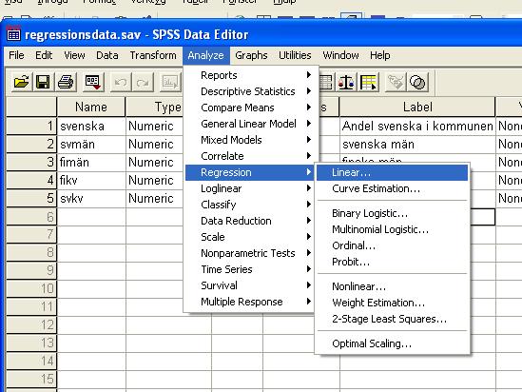The width and height of the screenshot is (522, 392).
Task: Choose Ordinal... regression option
Action: [x=392, y=245]
